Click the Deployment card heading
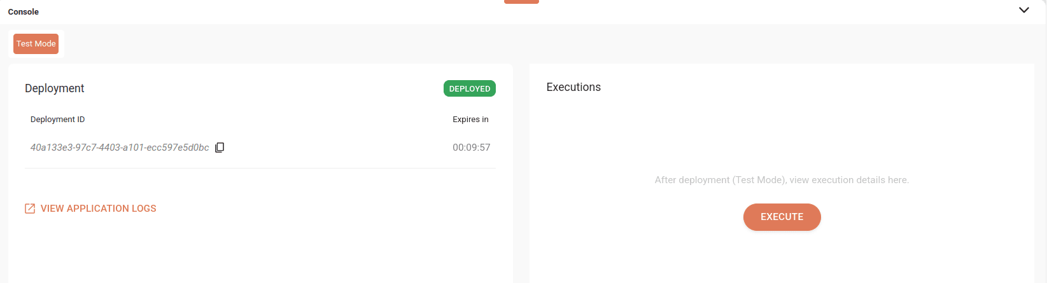 coord(55,88)
